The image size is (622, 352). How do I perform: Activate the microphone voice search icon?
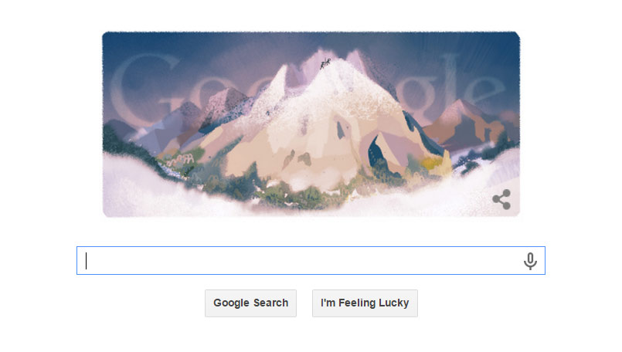pyautogui.click(x=530, y=261)
